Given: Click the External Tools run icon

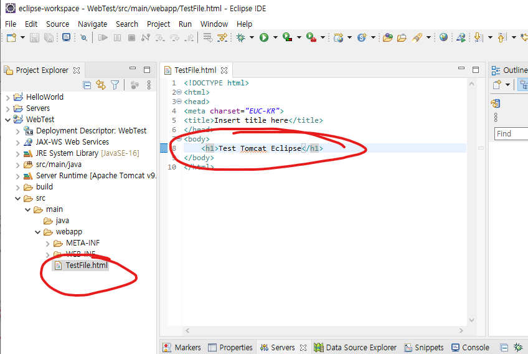Looking at the screenshot, I should 311,37.
